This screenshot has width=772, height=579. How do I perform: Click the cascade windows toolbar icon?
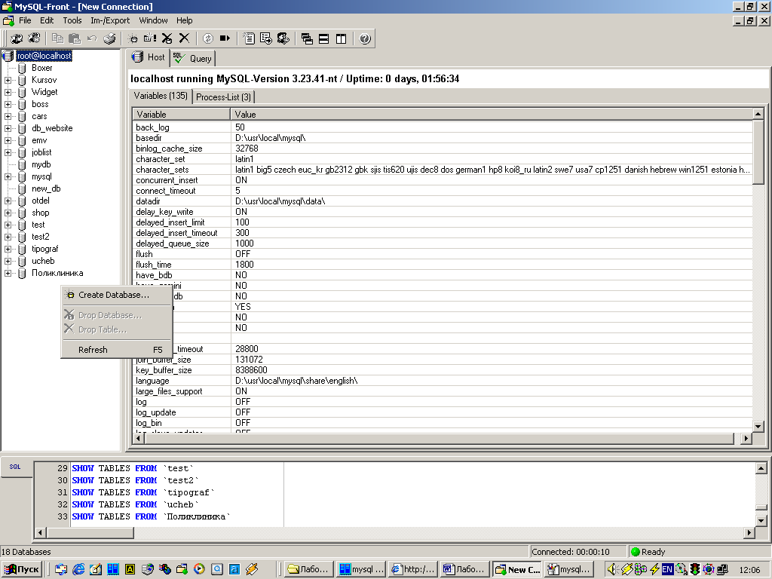307,38
